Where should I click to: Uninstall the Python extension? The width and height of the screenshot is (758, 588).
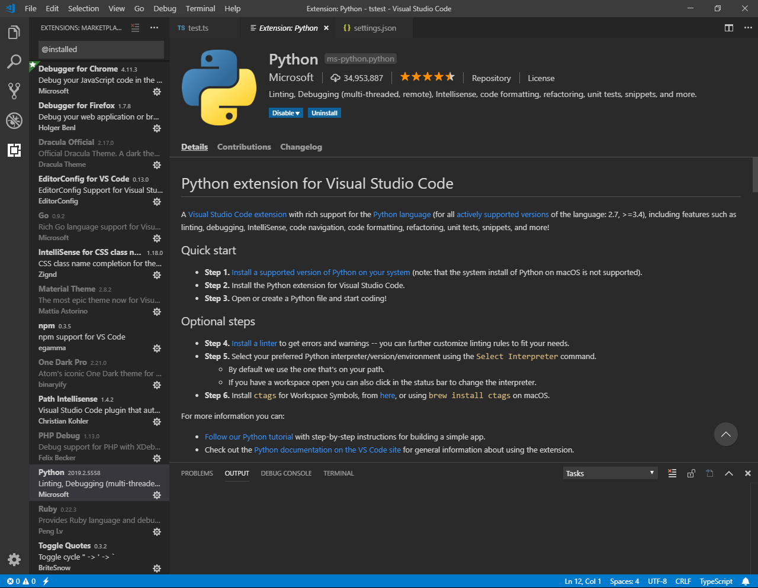[325, 113]
